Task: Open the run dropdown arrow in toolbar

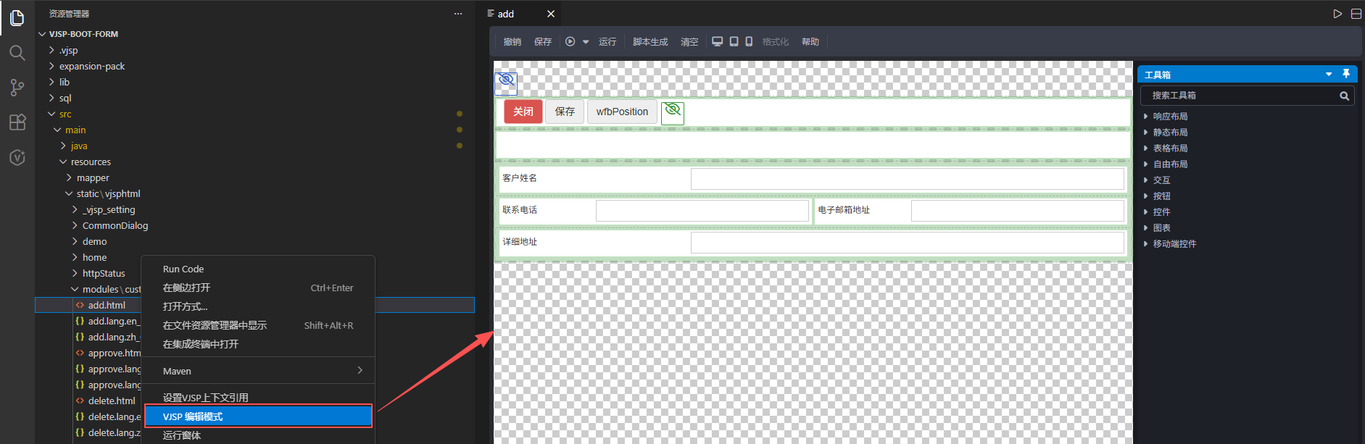Action: click(586, 42)
